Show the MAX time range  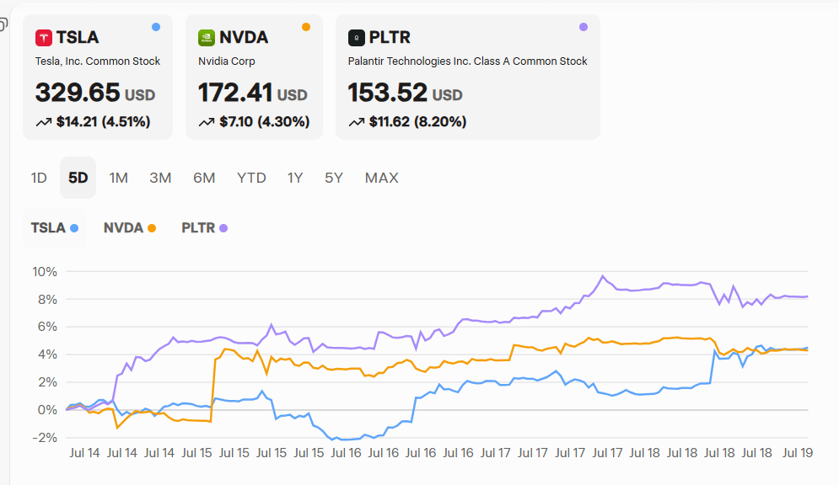[x=381, y=178]
